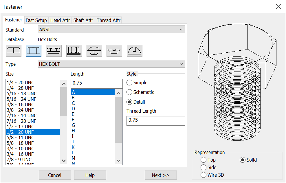Enable Side representation
Image resolution: width=286 pixels, height=183 pixels.
(x=203, y=167)
